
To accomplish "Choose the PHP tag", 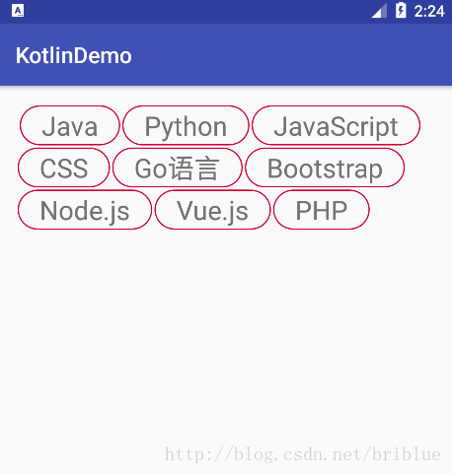I will [322, 210].
